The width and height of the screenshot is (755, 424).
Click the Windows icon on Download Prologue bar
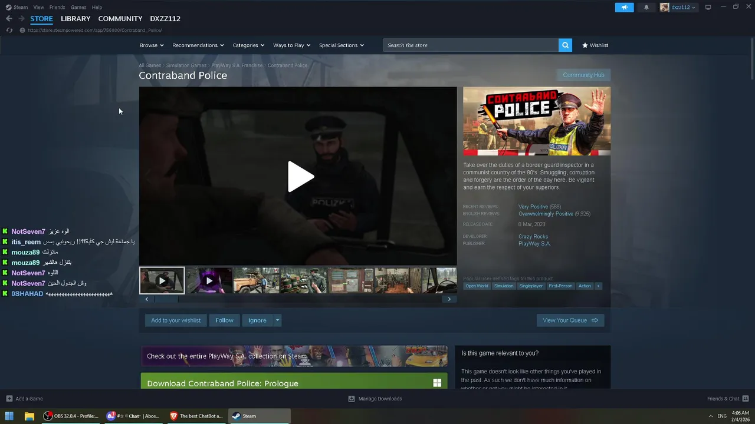click(x=437, y=383)
